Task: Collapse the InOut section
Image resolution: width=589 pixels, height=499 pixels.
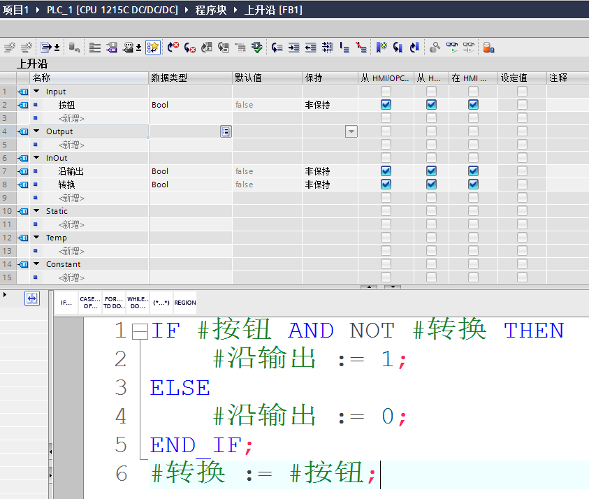Action: tap(36, 158)
